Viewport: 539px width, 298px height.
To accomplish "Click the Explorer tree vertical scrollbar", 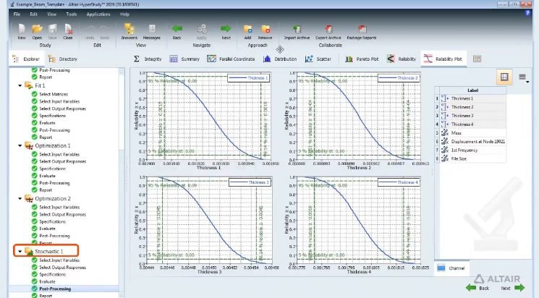I will tap(122, 182).
